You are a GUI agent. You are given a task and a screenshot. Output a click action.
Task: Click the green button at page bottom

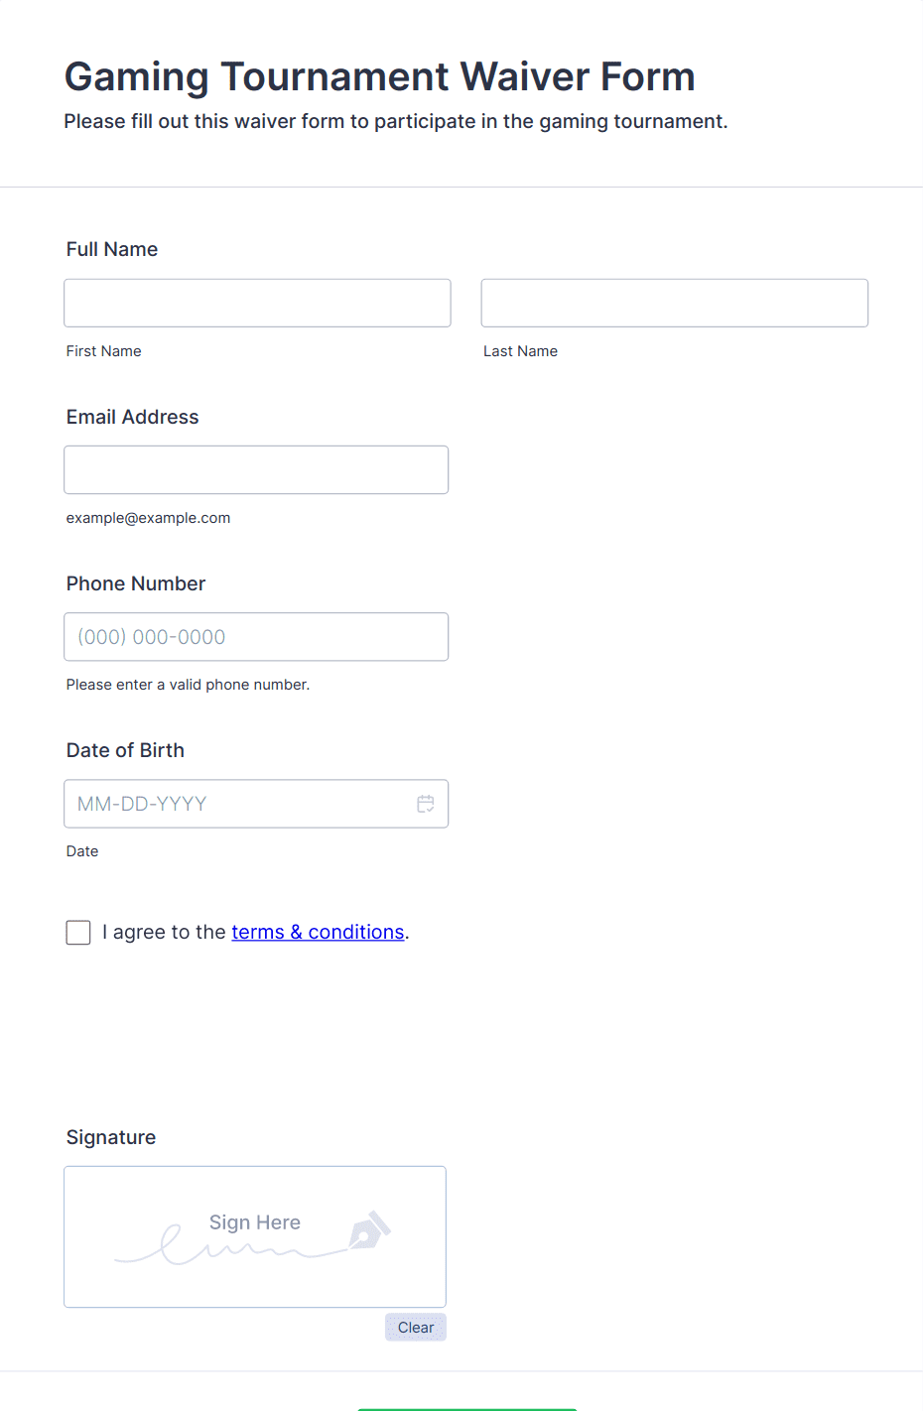[x=466, y=1408]
